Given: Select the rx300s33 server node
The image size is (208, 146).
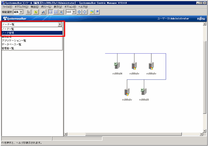Looking at the screenshot, I should tap(144, 94).
